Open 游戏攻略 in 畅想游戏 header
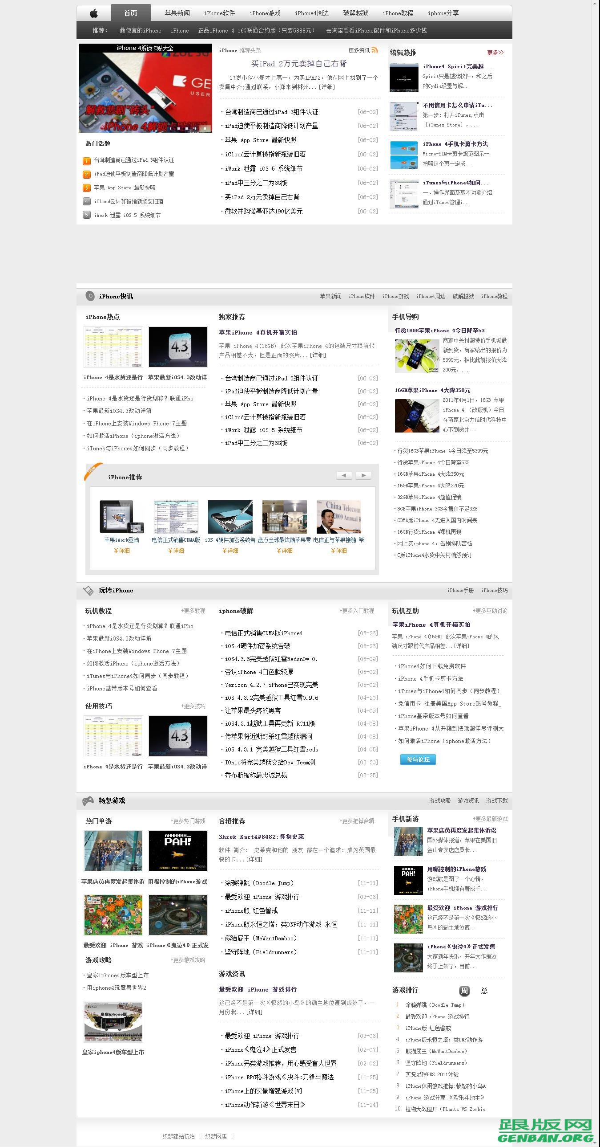The width and height of the screenshot is (600, 1147). tap(440, 800)
